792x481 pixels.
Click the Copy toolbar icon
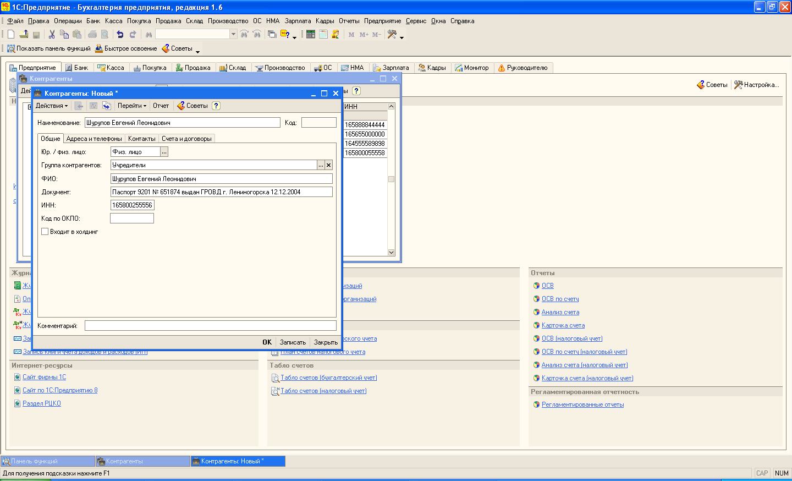tap(64, 34)
